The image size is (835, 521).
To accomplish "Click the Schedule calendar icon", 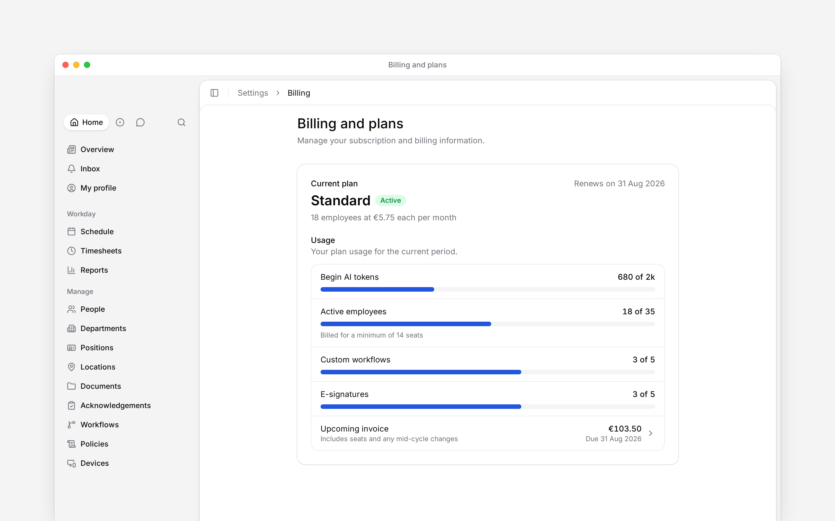I will click(71, 232).
